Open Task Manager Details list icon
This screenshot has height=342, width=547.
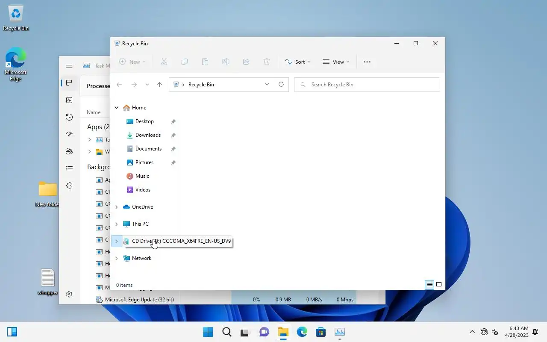tap(69, 168)
